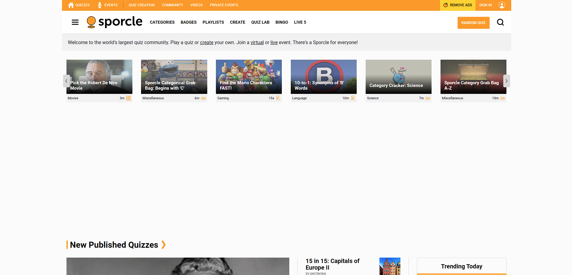572x275 pixels.
Task: Open Playlists in the navigation
Action: tap(213, 22)
